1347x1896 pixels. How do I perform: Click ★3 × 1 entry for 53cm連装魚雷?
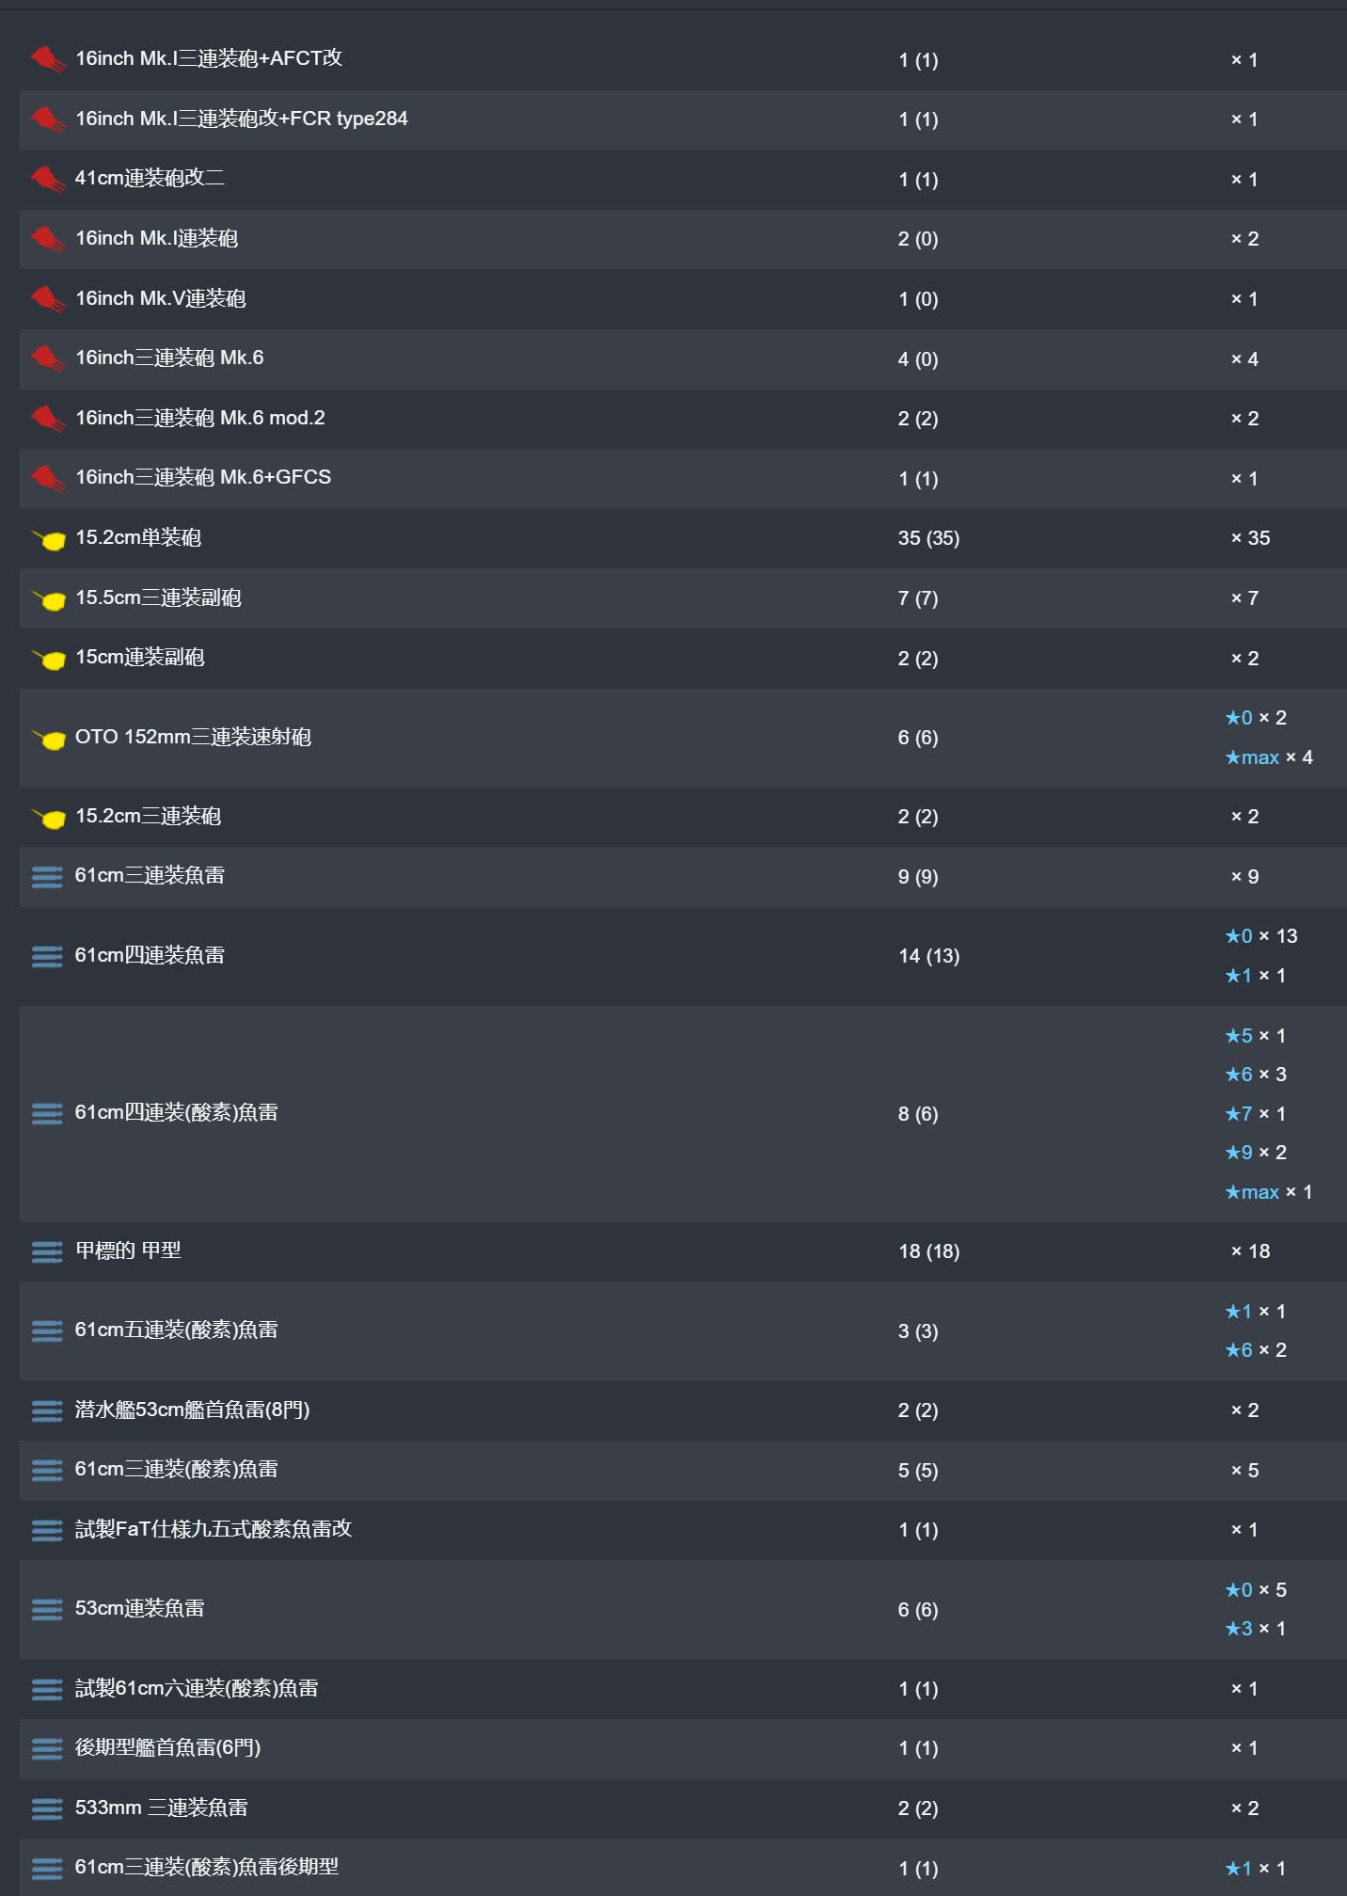[1256, 1629]
